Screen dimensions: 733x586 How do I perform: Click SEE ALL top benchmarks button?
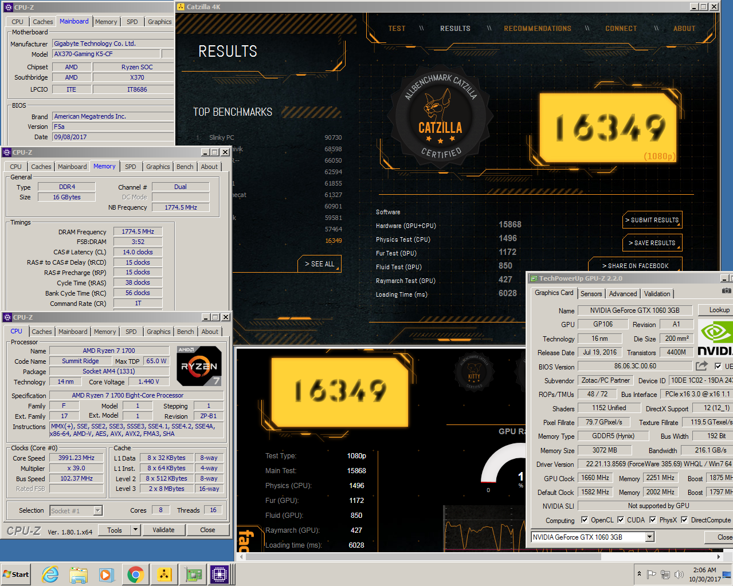(x=319, y=264)
